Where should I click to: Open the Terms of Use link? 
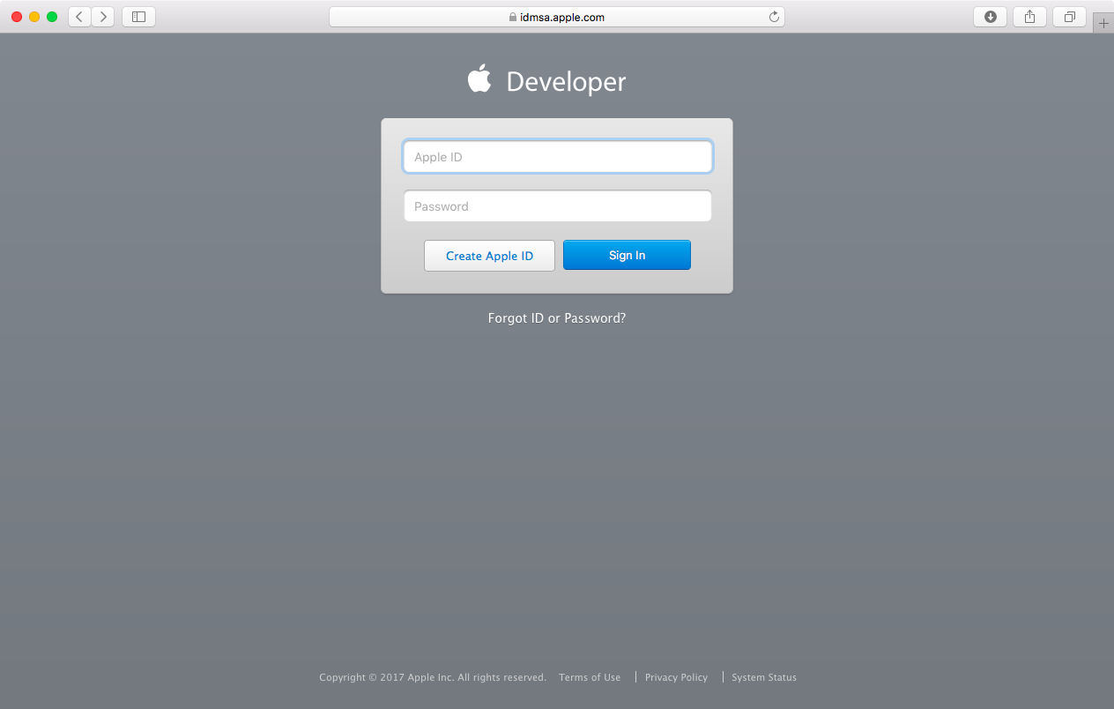point(590,677)
